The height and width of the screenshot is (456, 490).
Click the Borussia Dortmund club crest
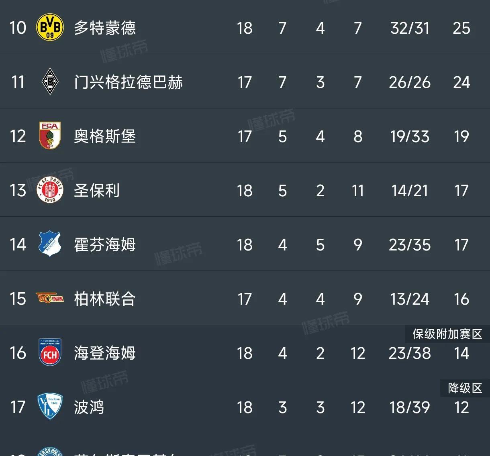[48, 28]
